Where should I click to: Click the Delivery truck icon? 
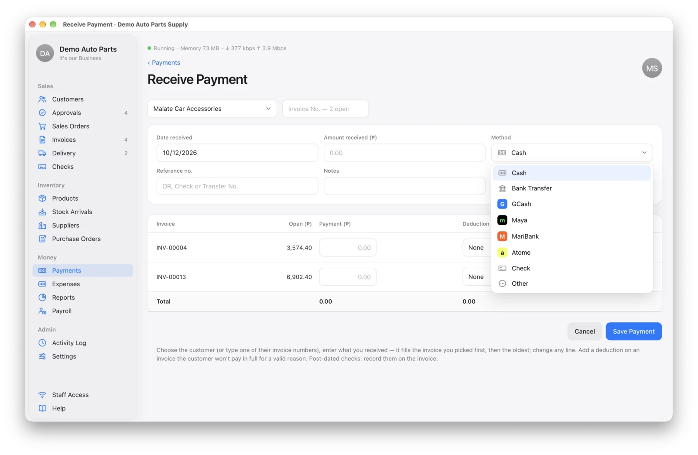click(42, 154)
